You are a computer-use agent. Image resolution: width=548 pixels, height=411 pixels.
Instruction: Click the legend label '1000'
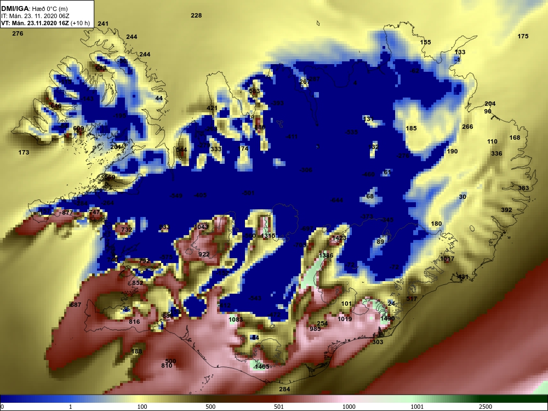click(x=349, y=407)
